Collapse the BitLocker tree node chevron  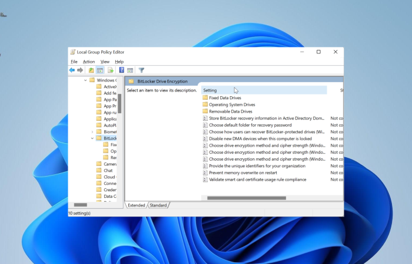coord(92,138)
